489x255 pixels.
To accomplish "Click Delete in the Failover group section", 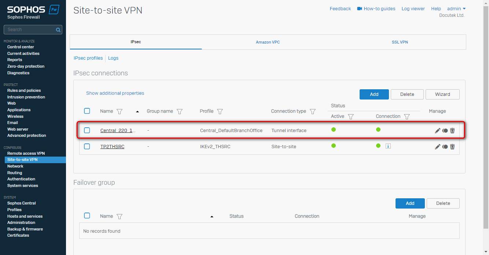I will [443, 203].
